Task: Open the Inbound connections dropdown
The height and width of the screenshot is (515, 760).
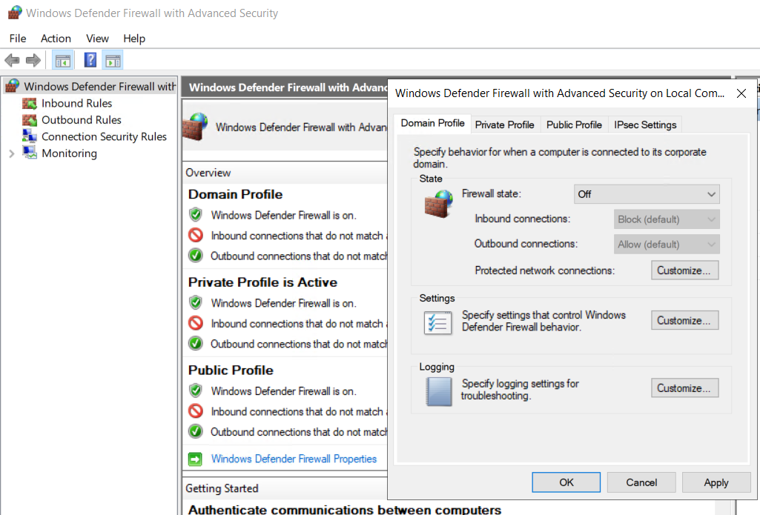Action: (667, 219)
